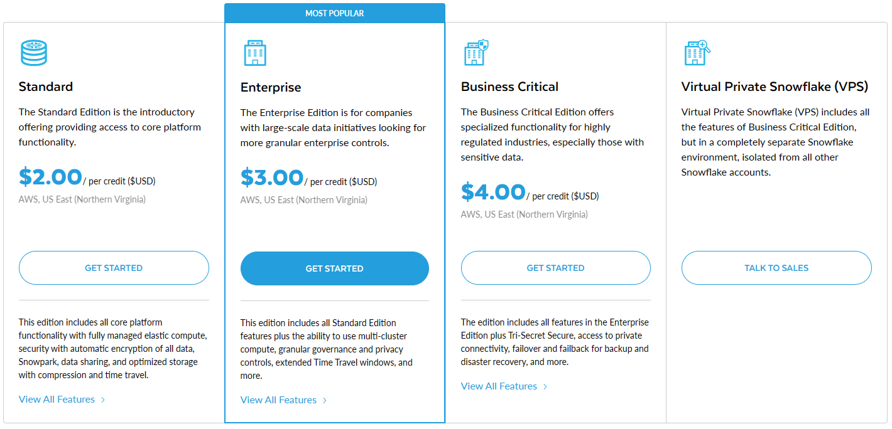Open View All Features for Enterprise edition

point(278,400)
